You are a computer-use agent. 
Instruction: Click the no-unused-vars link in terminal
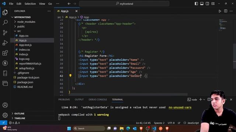(180, 107)
